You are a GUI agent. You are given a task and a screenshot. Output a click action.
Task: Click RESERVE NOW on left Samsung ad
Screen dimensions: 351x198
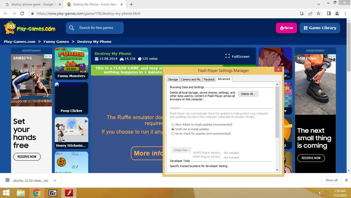point(27,157)
